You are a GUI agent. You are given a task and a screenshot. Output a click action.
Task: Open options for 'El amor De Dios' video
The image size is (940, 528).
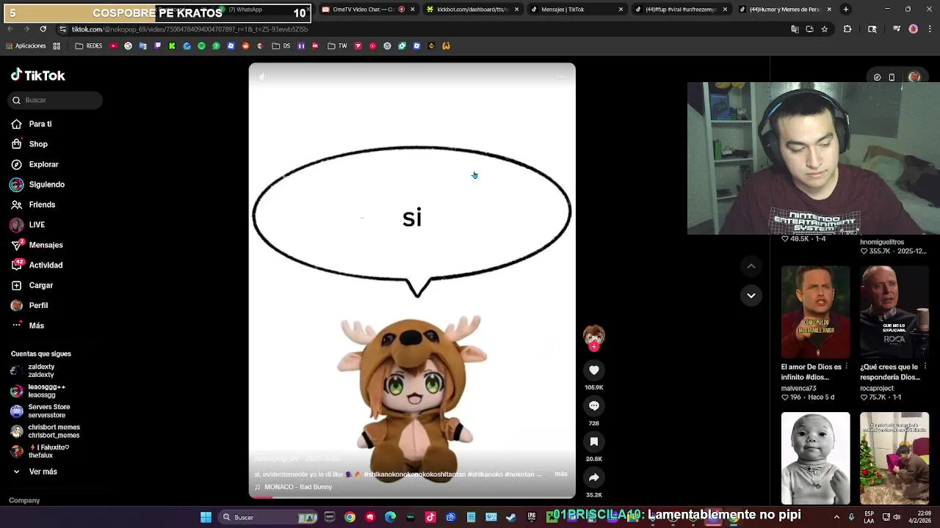pos(847,367)
